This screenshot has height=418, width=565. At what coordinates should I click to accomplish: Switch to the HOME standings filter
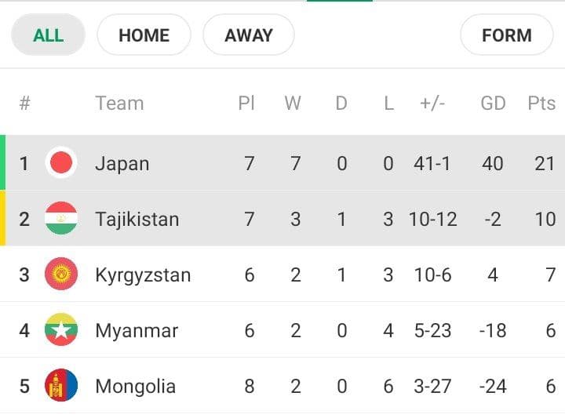[144, 35]
